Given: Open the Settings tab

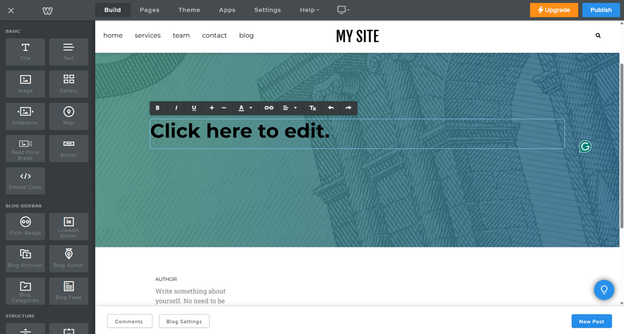Looking at the screenshot, I should coord(268,10).
